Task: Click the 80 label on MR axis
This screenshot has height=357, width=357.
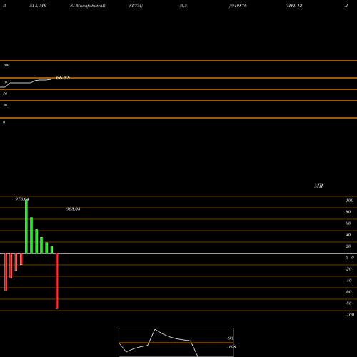Action: 348,212
